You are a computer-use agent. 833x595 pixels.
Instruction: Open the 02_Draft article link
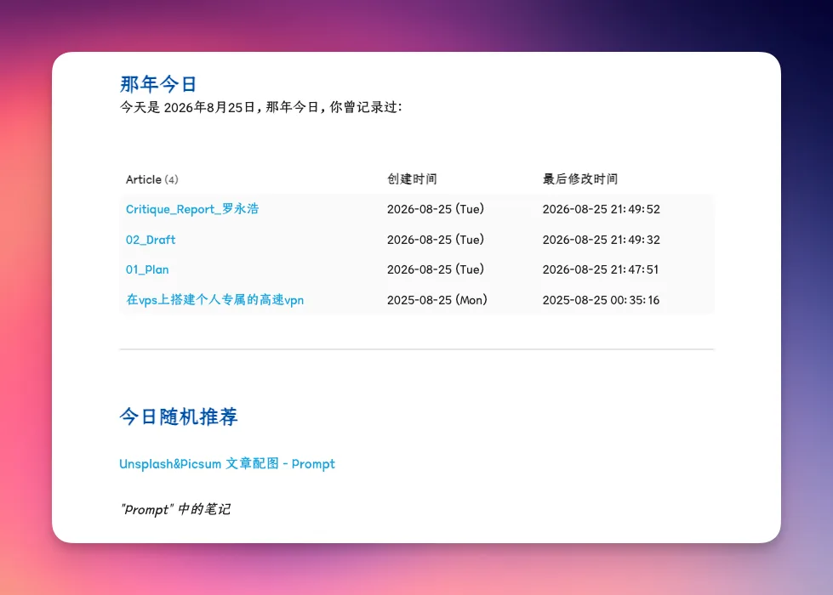pos(151,240)
